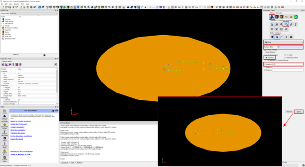The width and height of the screenshot is (305, 167).
Task: Click the Properties Page vertical scrollbar
Action: coord(57,86)
